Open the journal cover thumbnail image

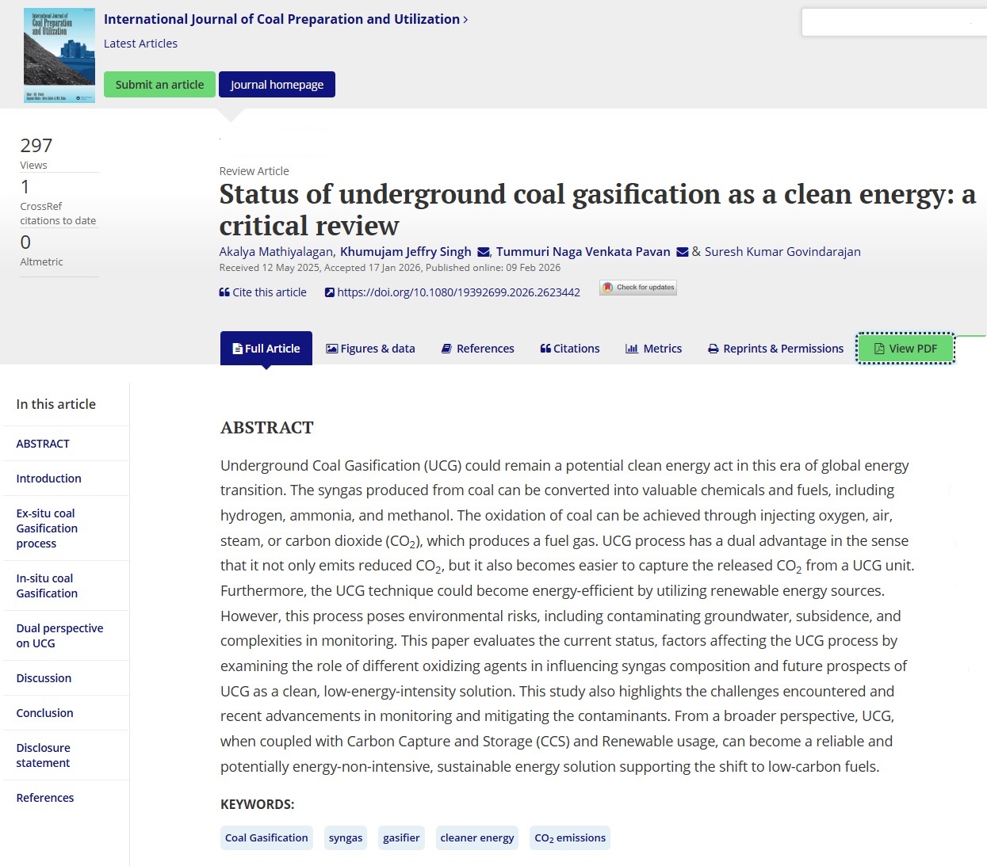pyautogui.click(x=59, y=55)
